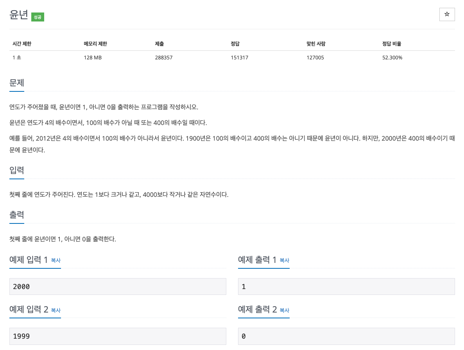Copy 예제 출력 2 using its 복사 link
The width and height of the screenshot is (464, 350).
coord(284,310)
